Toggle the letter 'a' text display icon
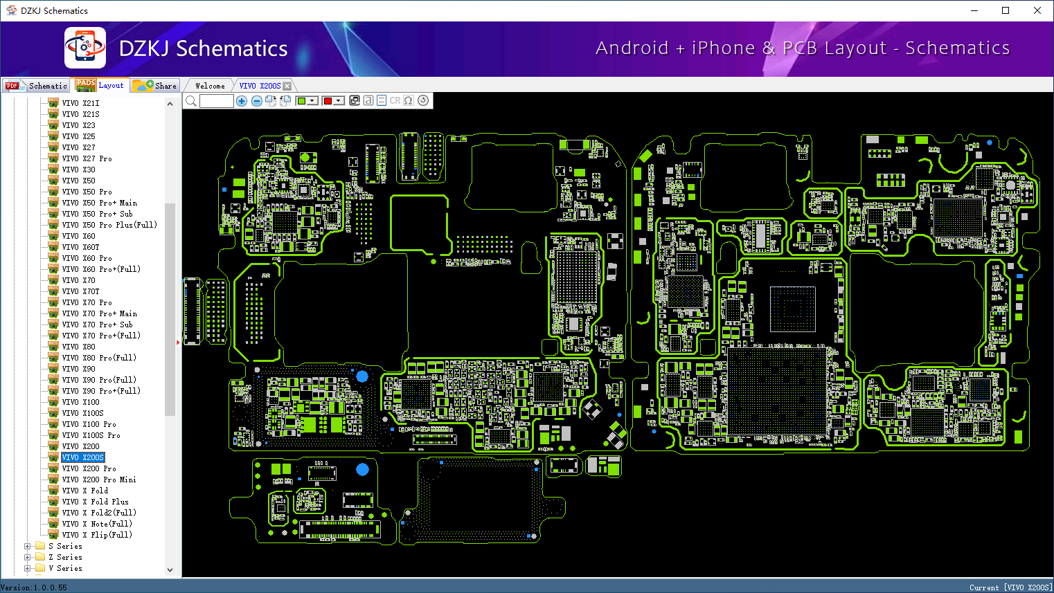 (368, 100)
